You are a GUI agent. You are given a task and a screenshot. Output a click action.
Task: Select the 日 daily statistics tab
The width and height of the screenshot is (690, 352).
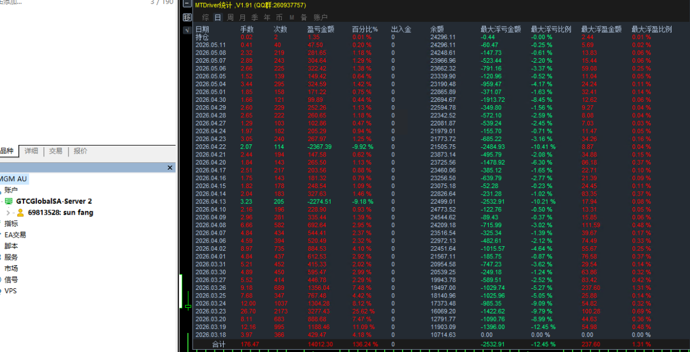(x=218, y=18)
